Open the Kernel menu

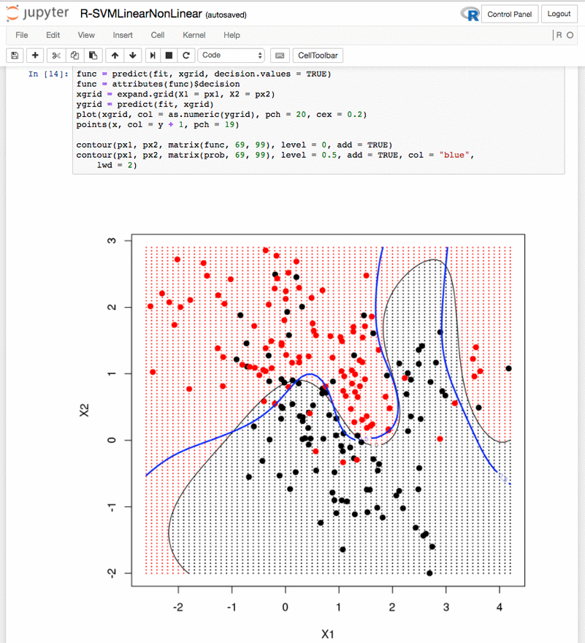tap(194, 35)
